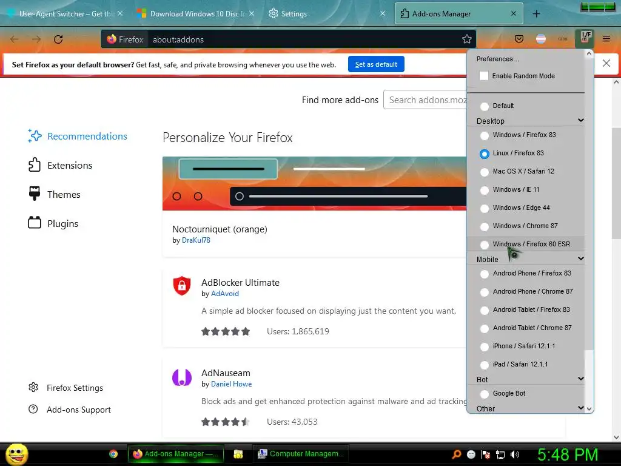
Task: Reload the current page
Action: coord(58,39)
